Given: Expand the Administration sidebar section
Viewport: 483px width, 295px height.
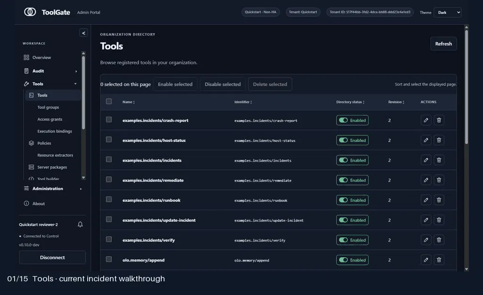Looking at the screenshot, I should [x=53, y=188].
